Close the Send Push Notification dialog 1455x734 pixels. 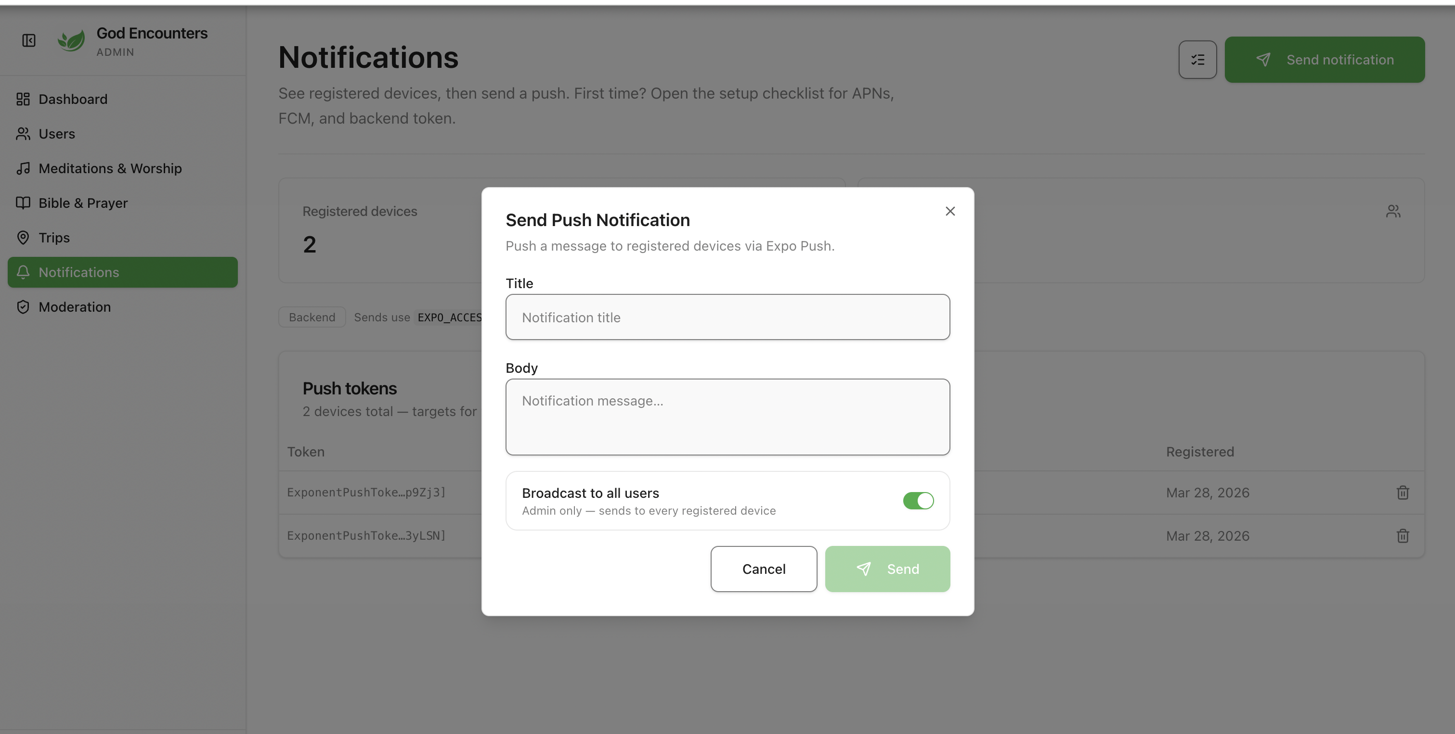[950, 211]
